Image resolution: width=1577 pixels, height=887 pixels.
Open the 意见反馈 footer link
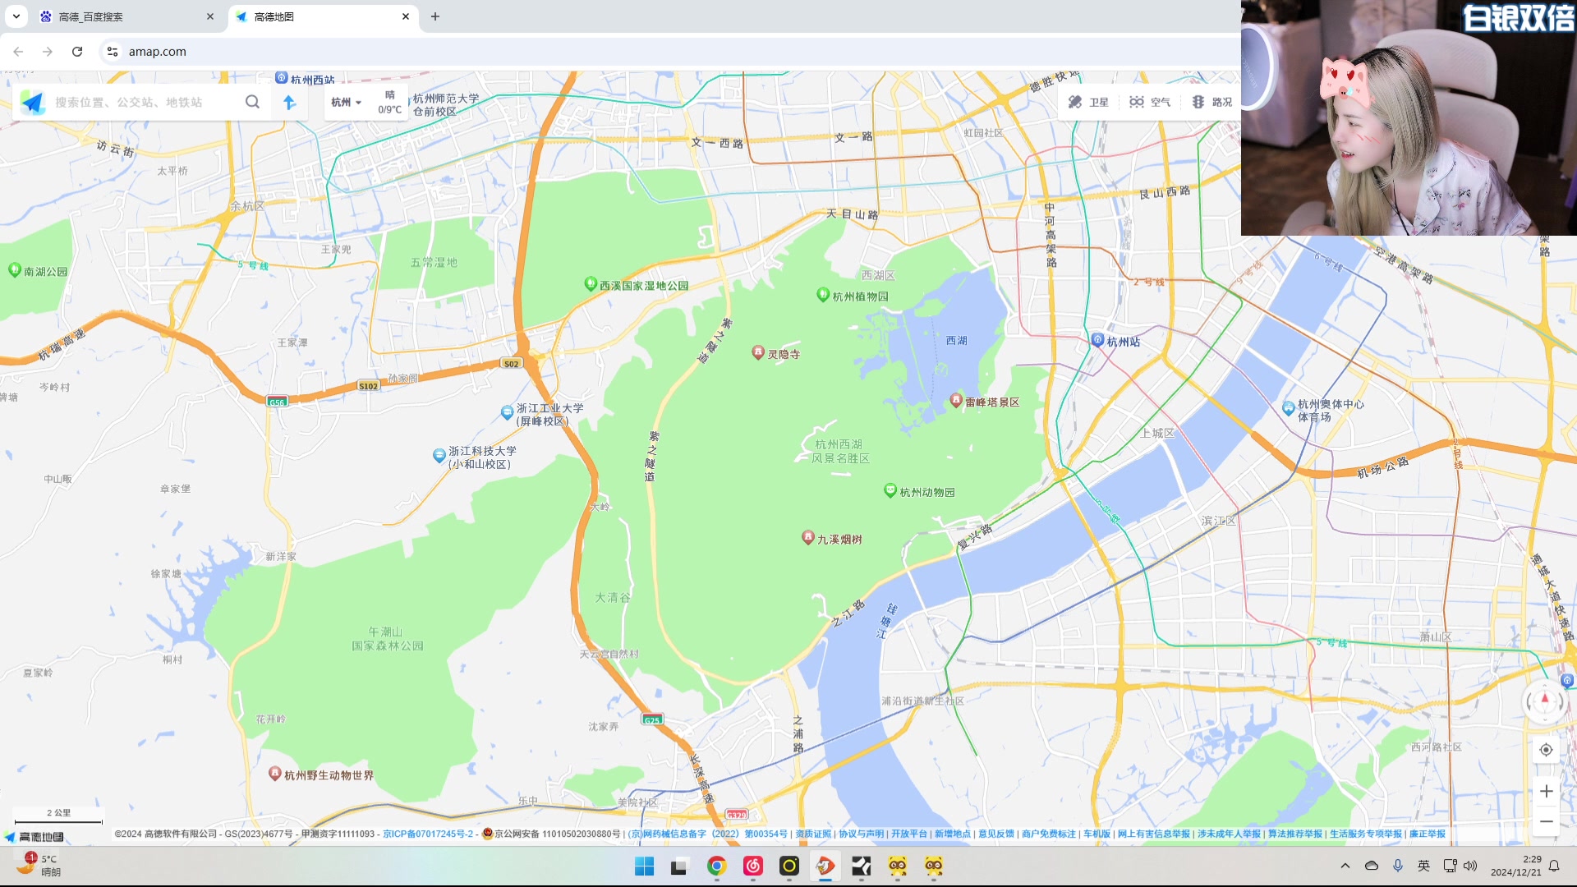coord(995,834)
